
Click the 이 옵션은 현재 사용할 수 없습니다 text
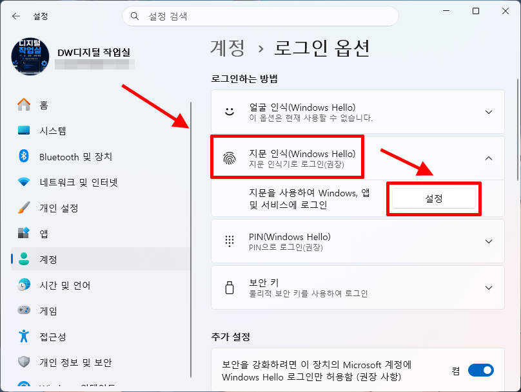pos(311,118)
